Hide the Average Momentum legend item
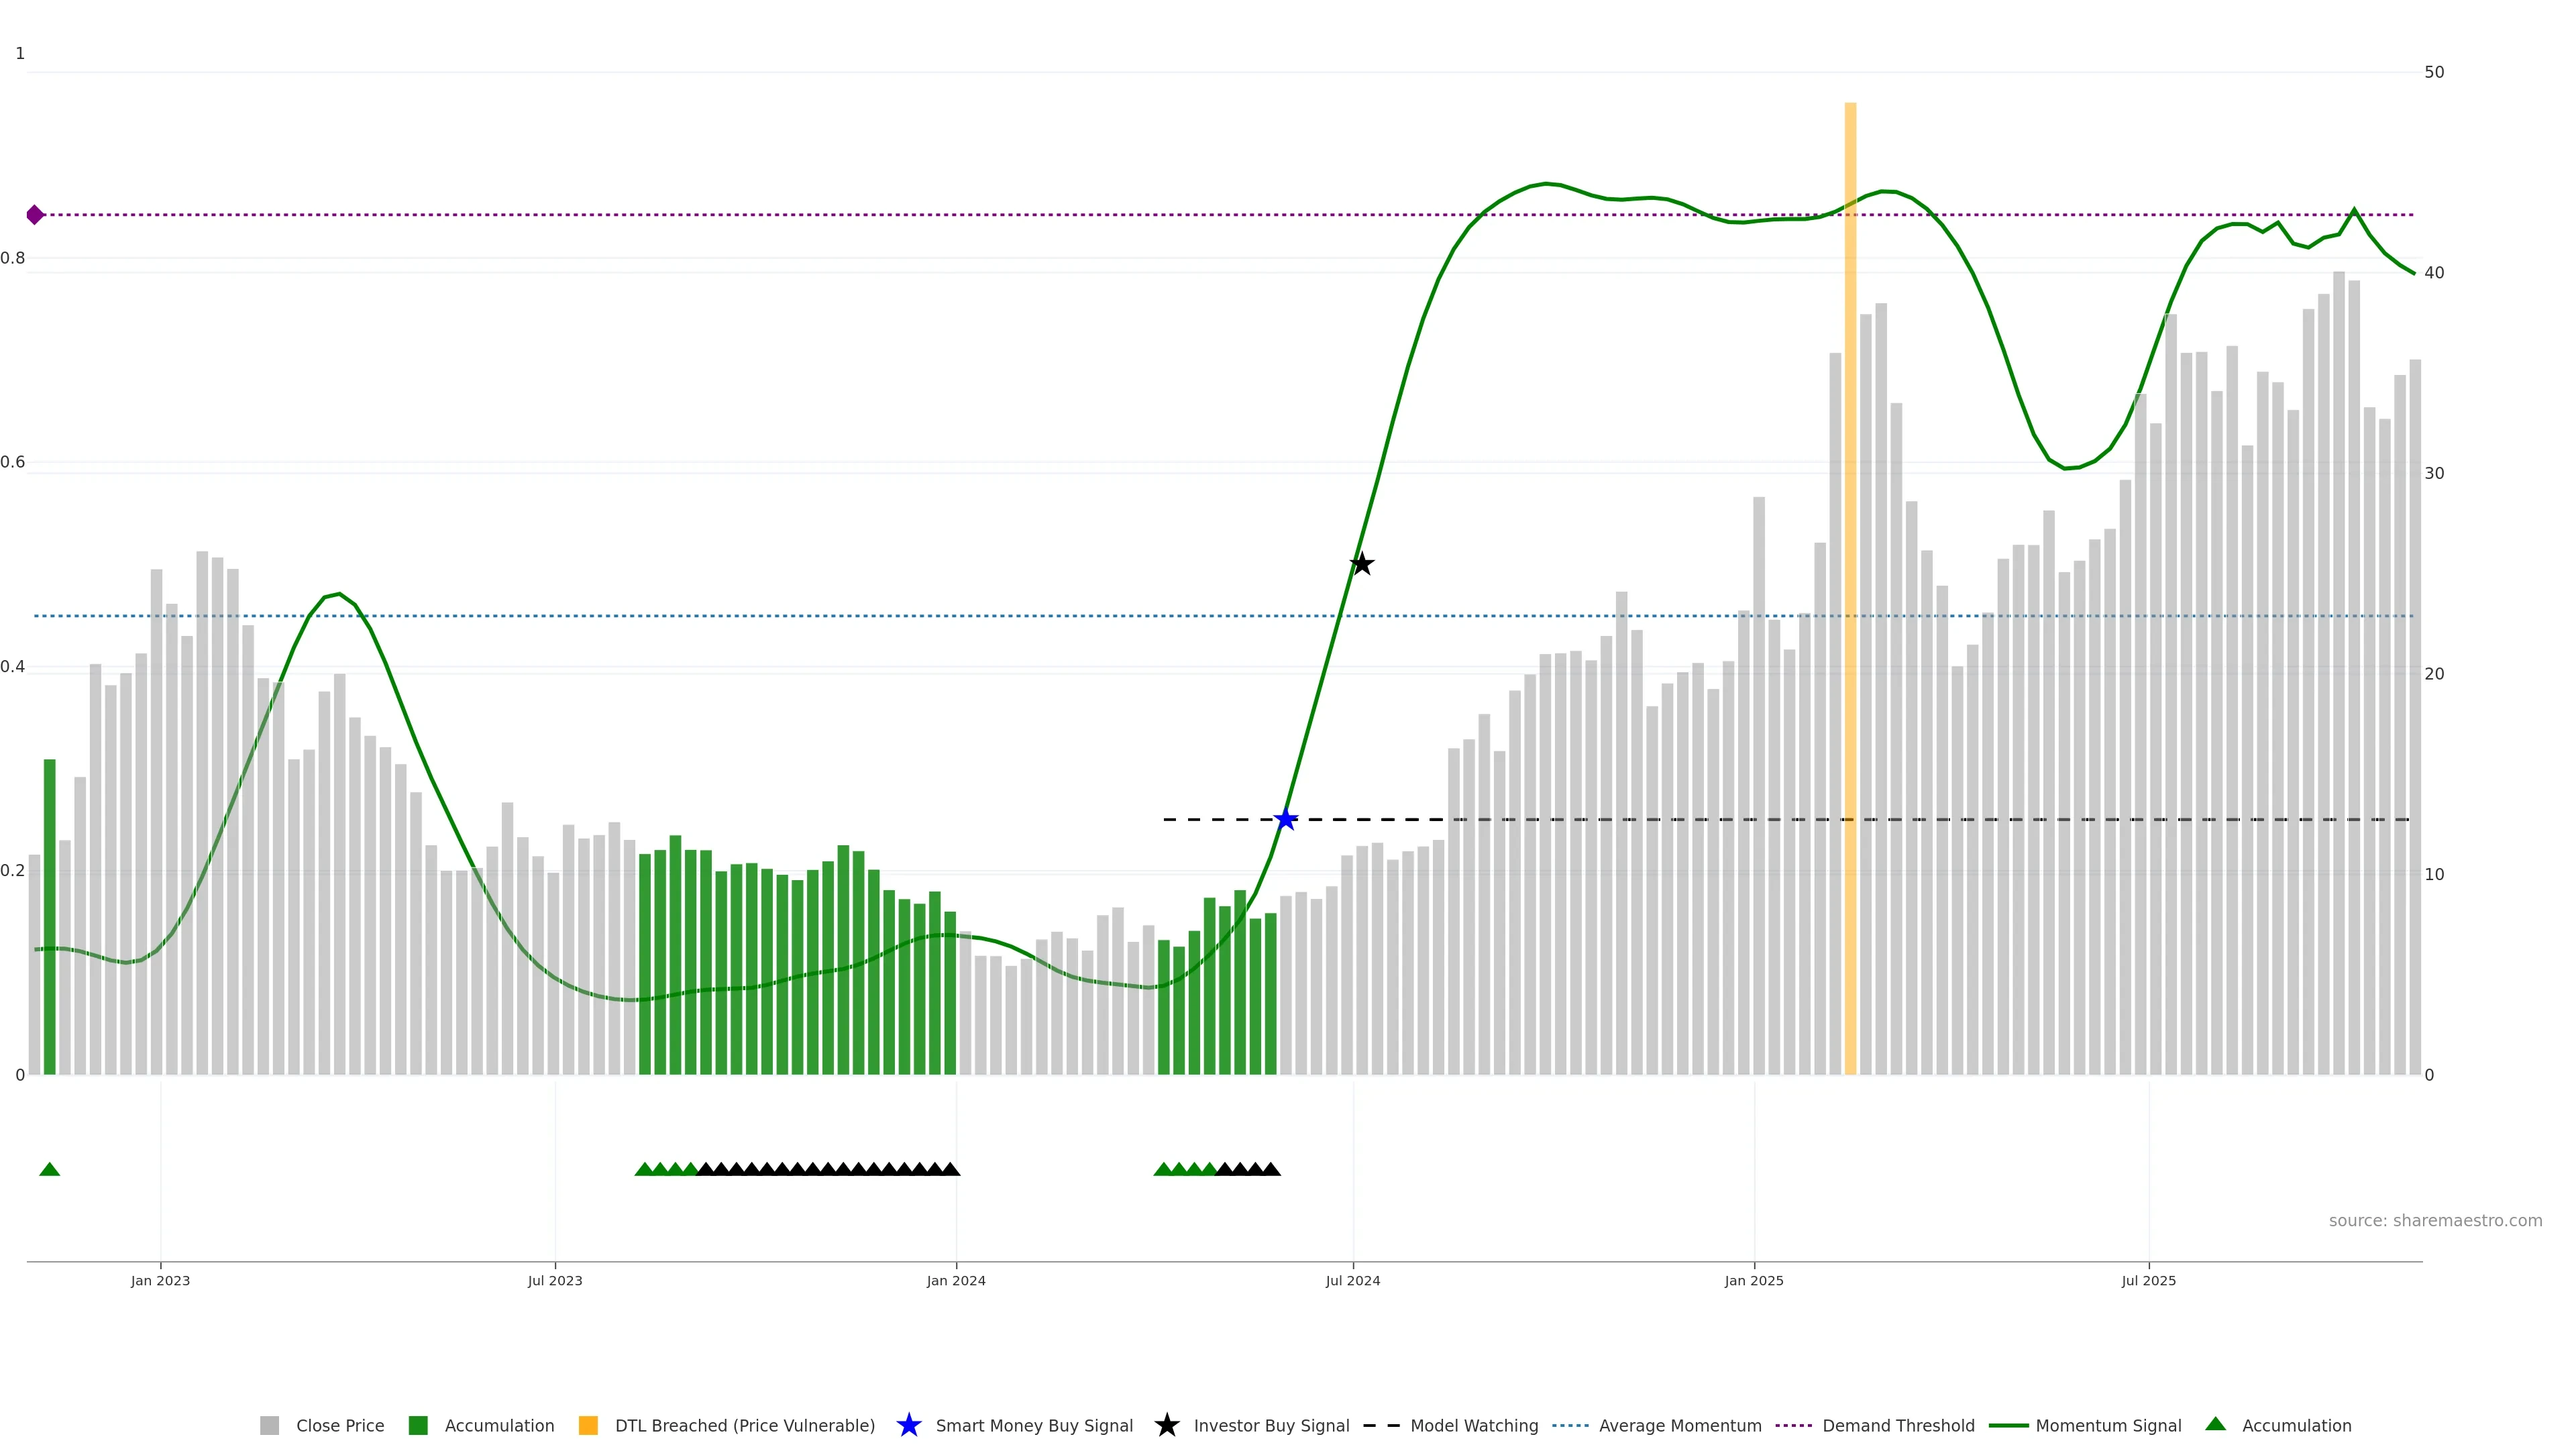2576x1449 pixels. (x=1679, y=1426)
